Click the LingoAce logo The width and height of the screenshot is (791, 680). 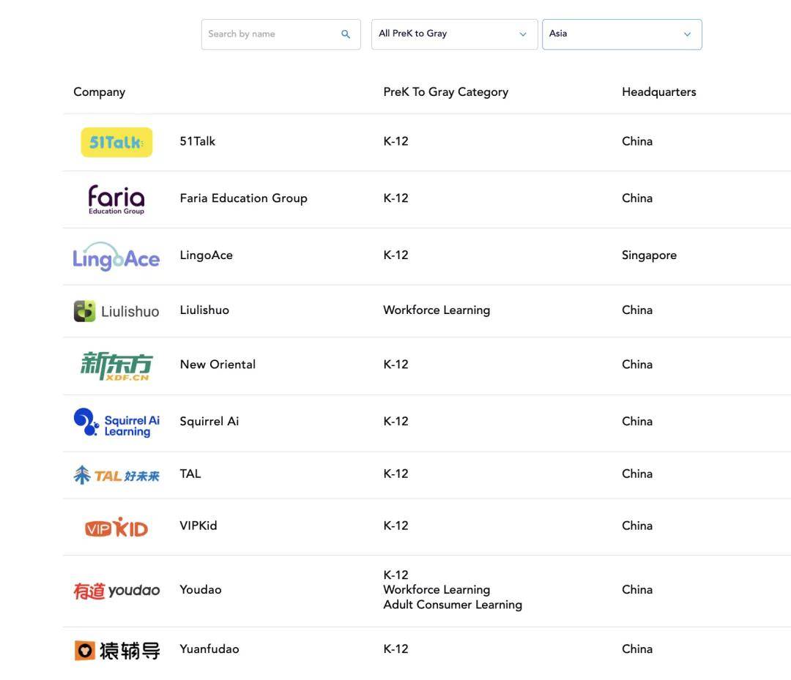tap(116, 257)
